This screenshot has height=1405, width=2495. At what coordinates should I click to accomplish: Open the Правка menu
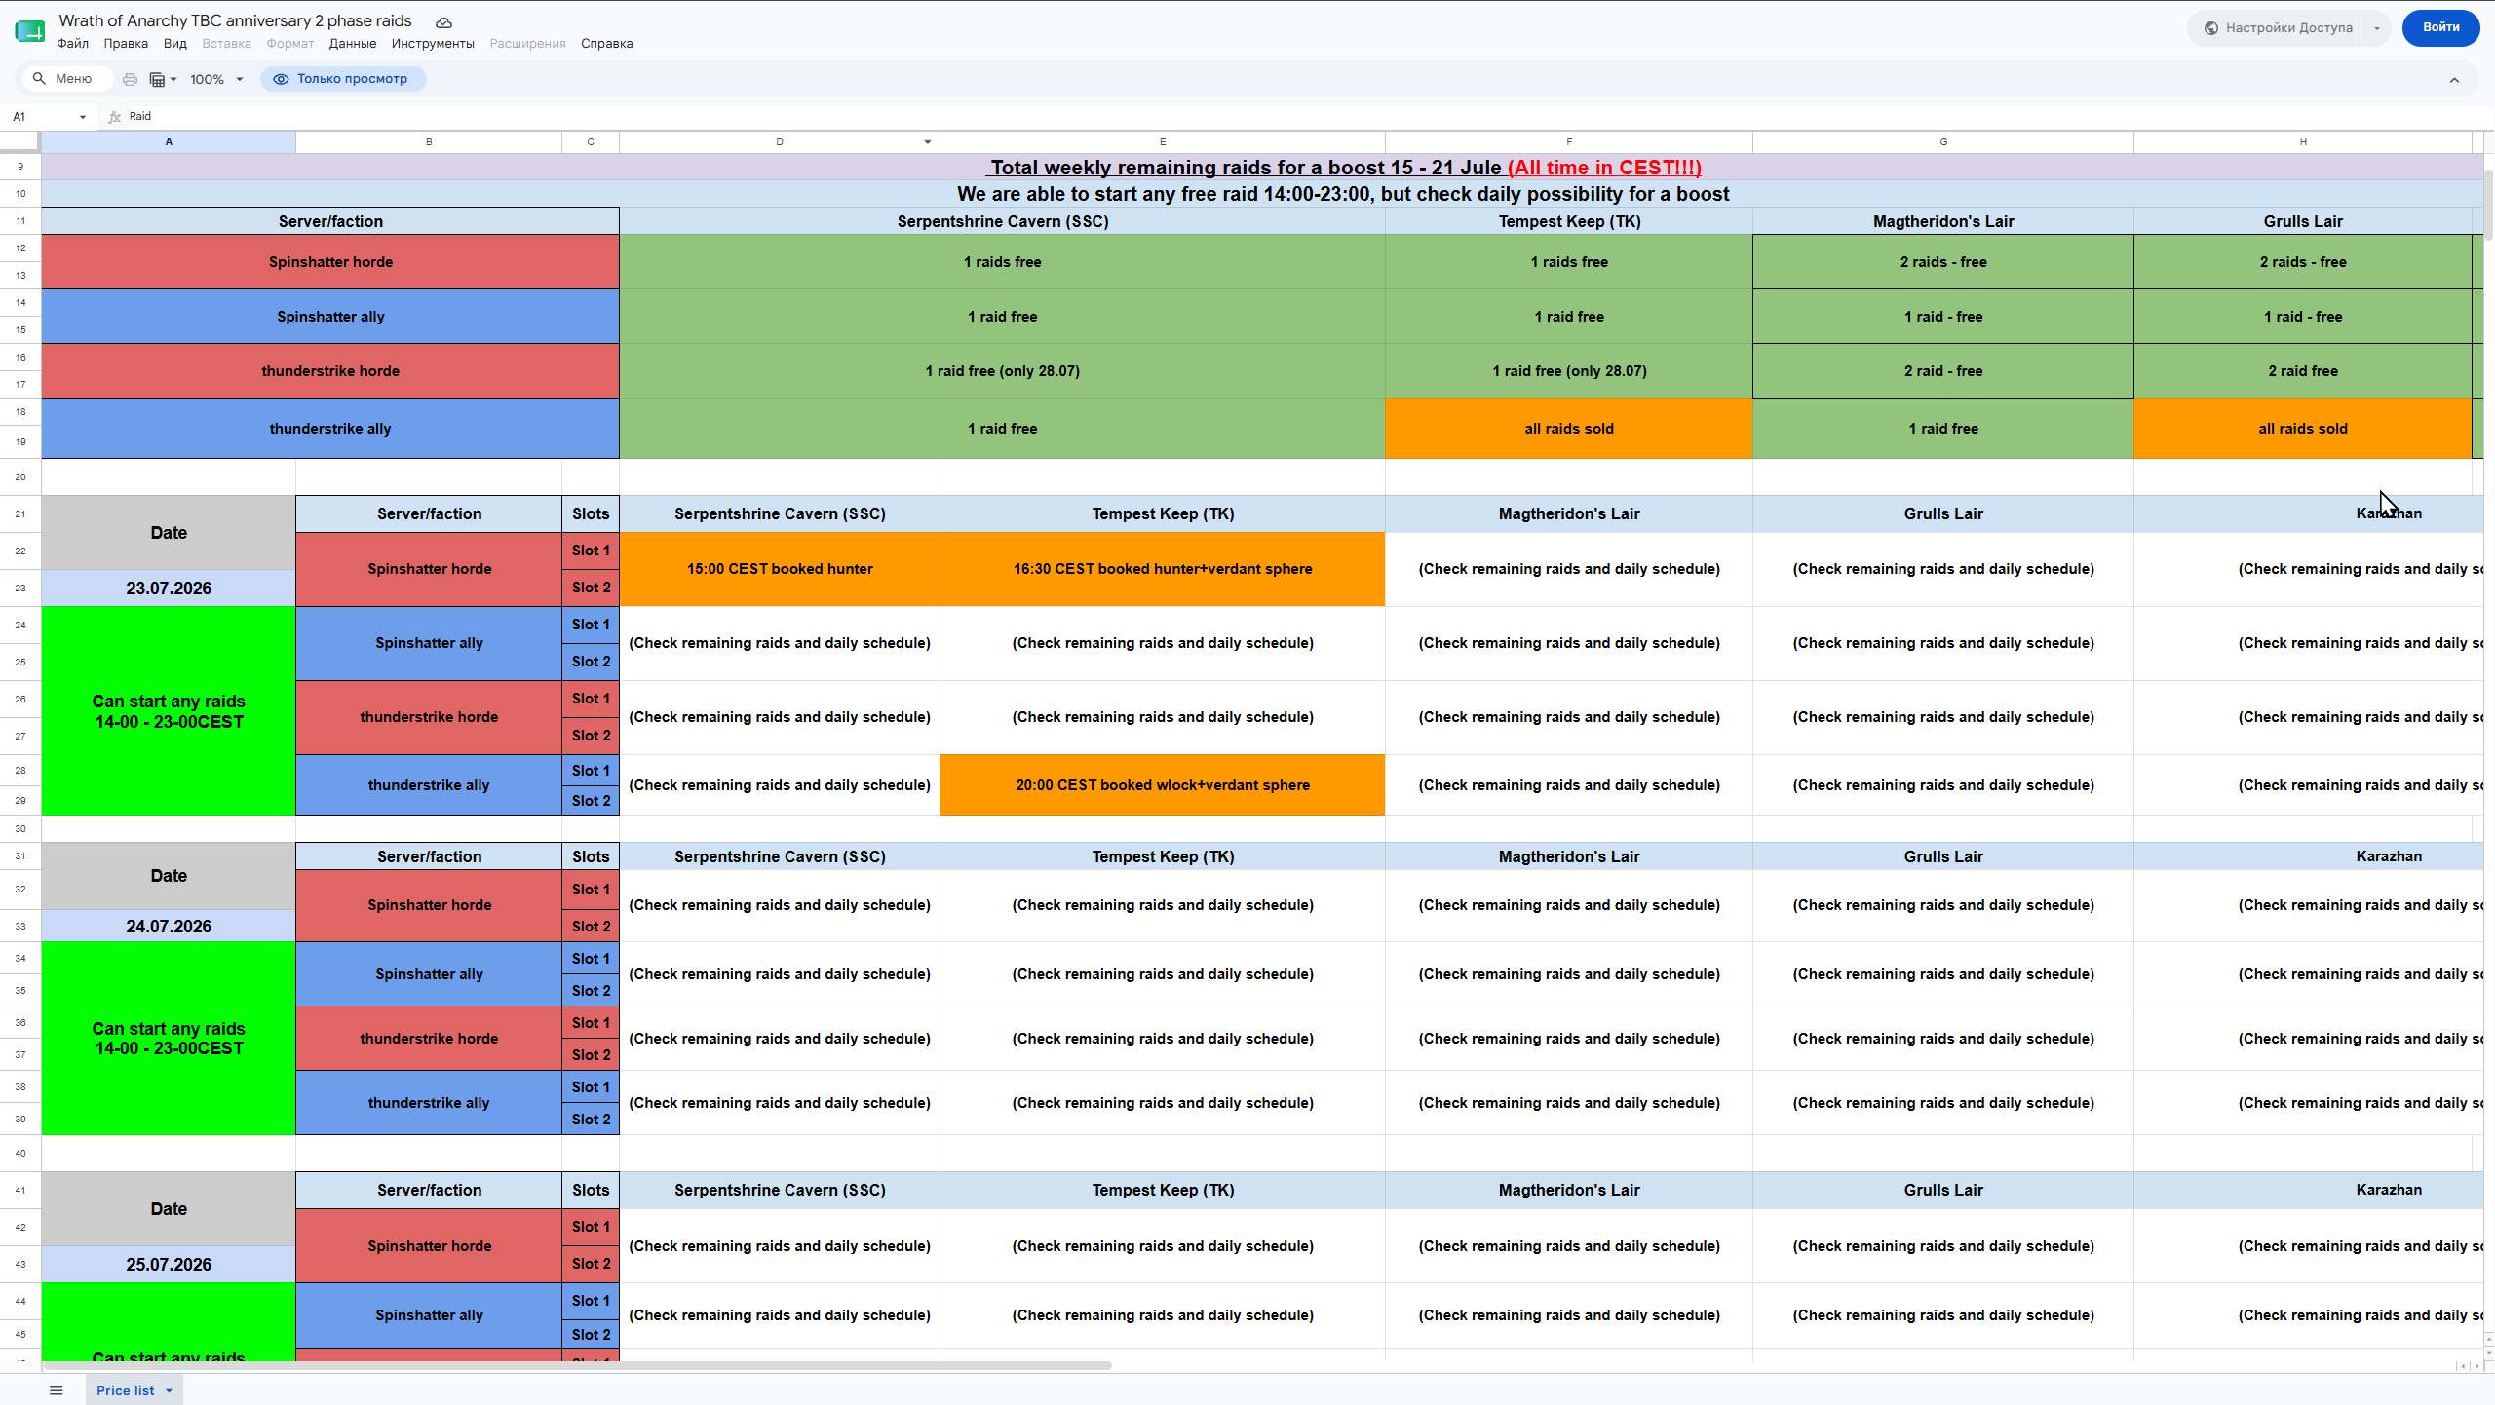click(x=126, y=44)
